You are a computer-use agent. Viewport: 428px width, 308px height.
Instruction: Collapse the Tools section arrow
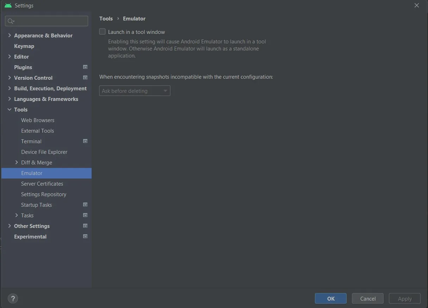(10, 109)
